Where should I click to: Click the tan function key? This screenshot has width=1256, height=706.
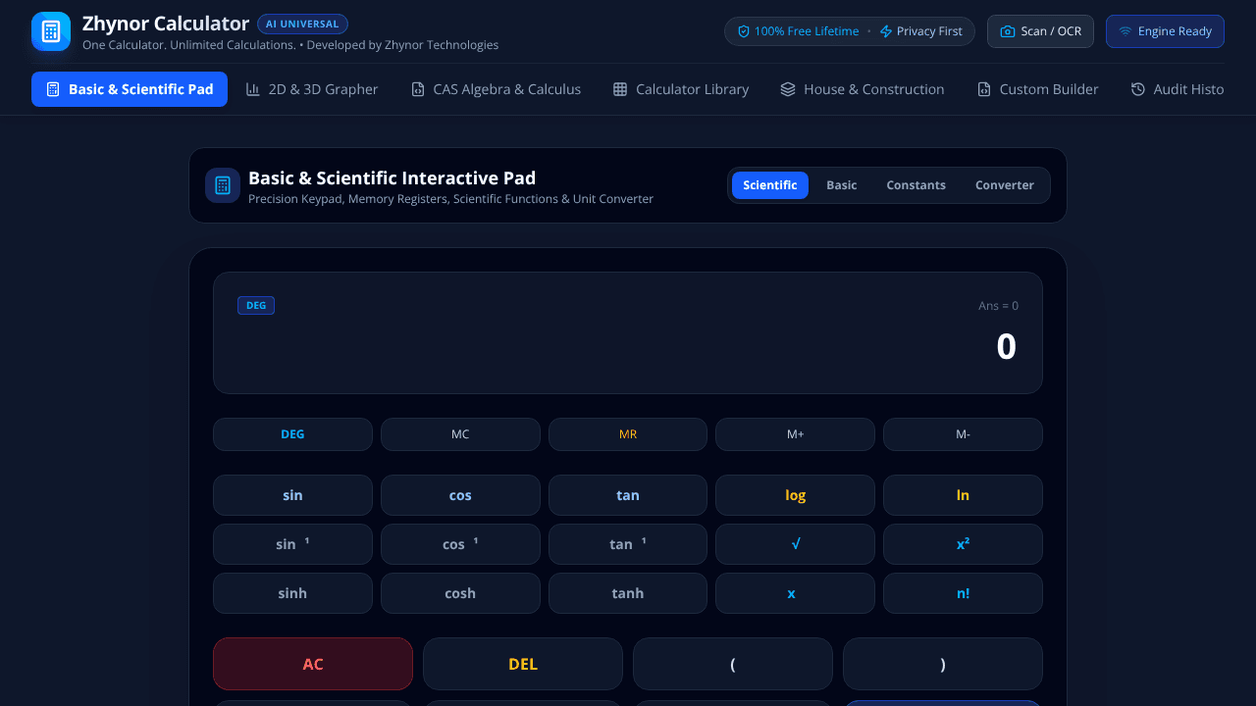(x=628, y=495)
